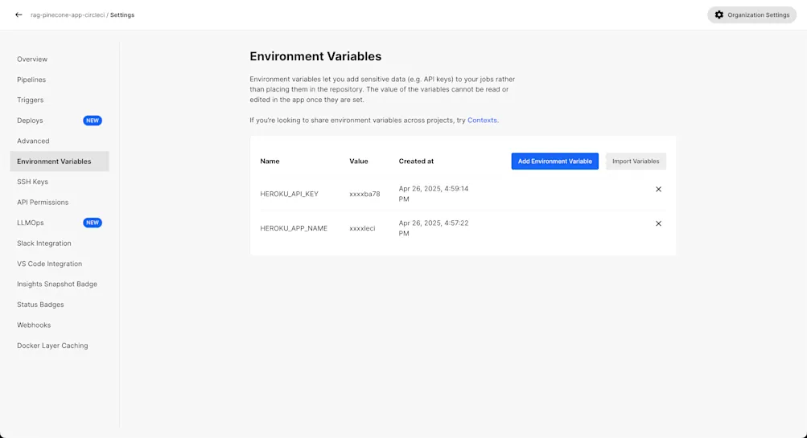This screenshot has width=807, height=438.
Task: Select Environment Variables sidebar item
Action: (x=60, y=161)
